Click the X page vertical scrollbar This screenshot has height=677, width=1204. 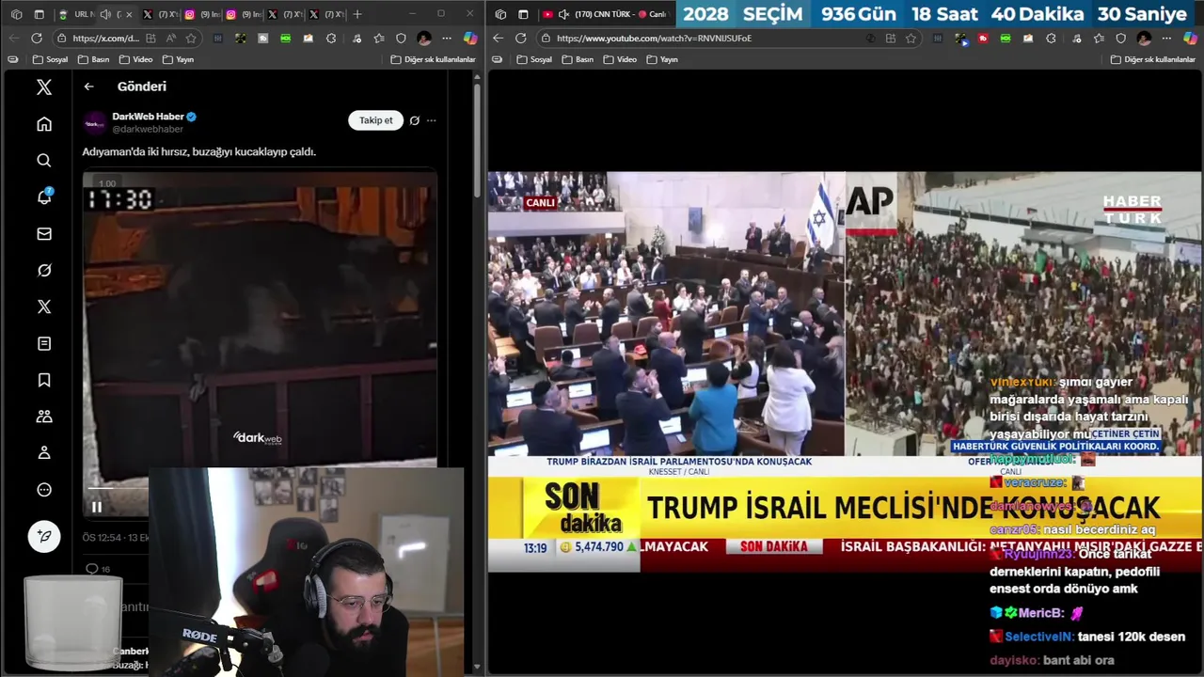(x=477, y=140)
